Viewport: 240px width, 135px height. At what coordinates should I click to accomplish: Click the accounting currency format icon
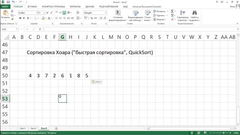tap(86, 18)
